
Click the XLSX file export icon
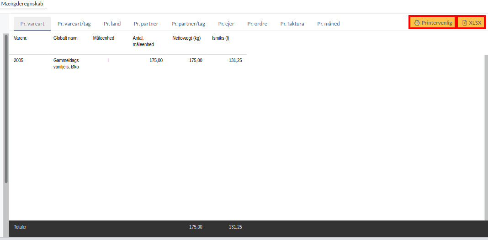point(464,23)
